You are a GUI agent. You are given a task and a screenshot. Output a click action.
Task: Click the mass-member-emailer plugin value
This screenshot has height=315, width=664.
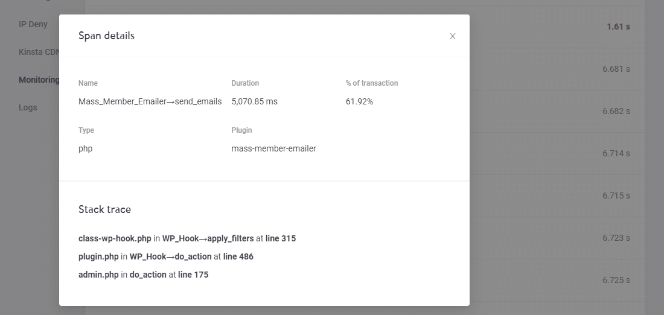[x=273, y=148]
